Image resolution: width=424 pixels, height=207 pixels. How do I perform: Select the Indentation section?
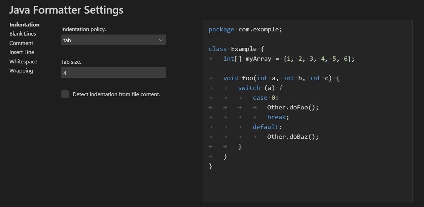24,24
